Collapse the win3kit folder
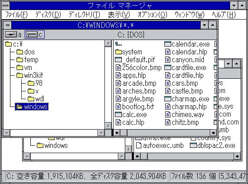 29,75
